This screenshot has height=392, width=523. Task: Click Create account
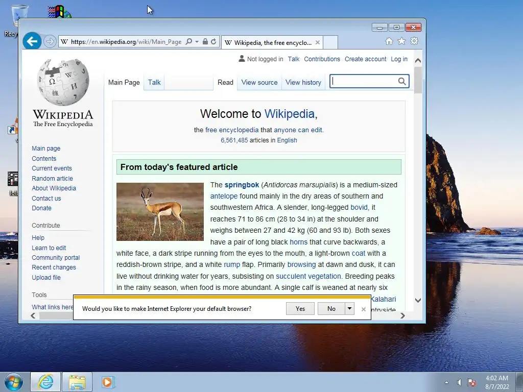pos(365,59)
